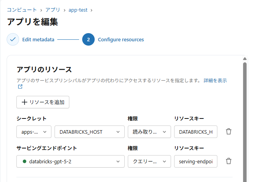Screen dimensions: 254x182
Task: Click the step 2 number circle
Action: pyautogui.click(x=88, y=39)
